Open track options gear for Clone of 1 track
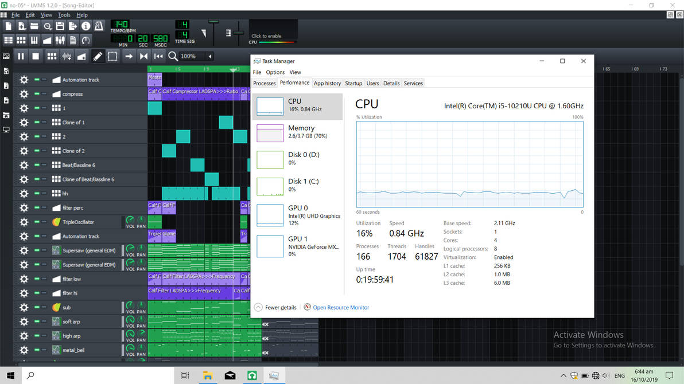Image resolution: width=684 pixels, height=384 pixels. point(24,123)
